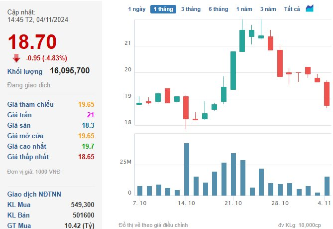Click the Giao dịch NĐTNN heading
The image size is (333, 229).
tap(34, 194)
